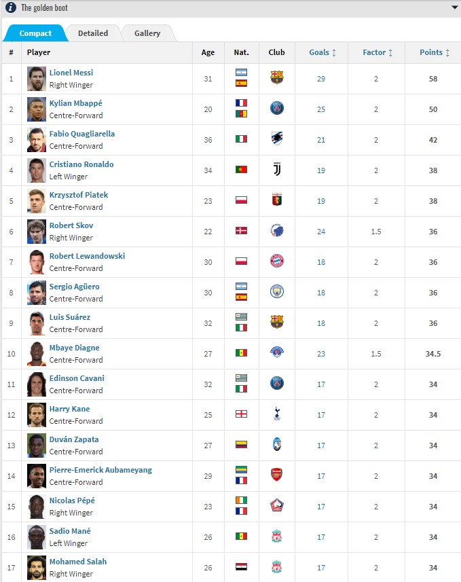Image resolution: width=461 pixels, height=582 pixels.
Task: Open Mbaye Diagne's 23 goals link
Action: click(x=321, y=354)
